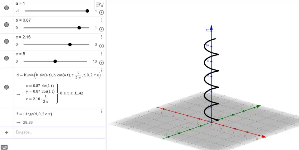This screenshot has width=299, height=150.
Task: Select the Länge expression for f
Action: click(x=34, y=114)
